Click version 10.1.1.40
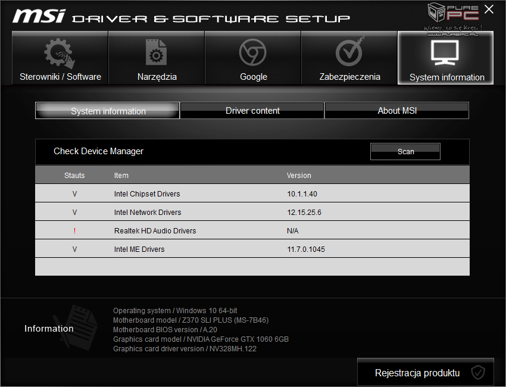This screenshot has width=506, height=387. 302,194
